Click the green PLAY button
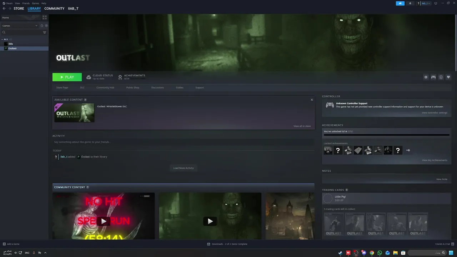Viewport: 457px width, 257px height. pyautogui.click(x=67, y=77)
